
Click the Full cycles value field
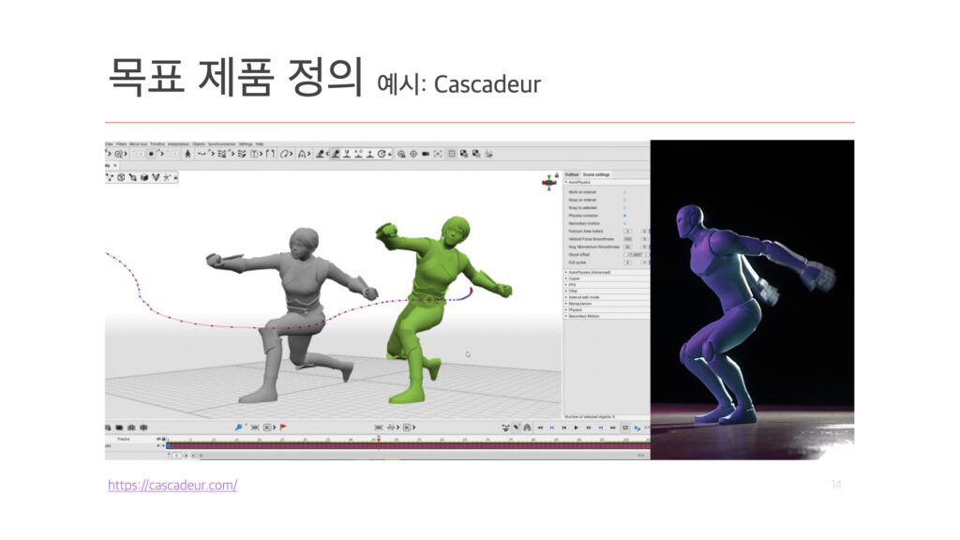pos(627,262)
